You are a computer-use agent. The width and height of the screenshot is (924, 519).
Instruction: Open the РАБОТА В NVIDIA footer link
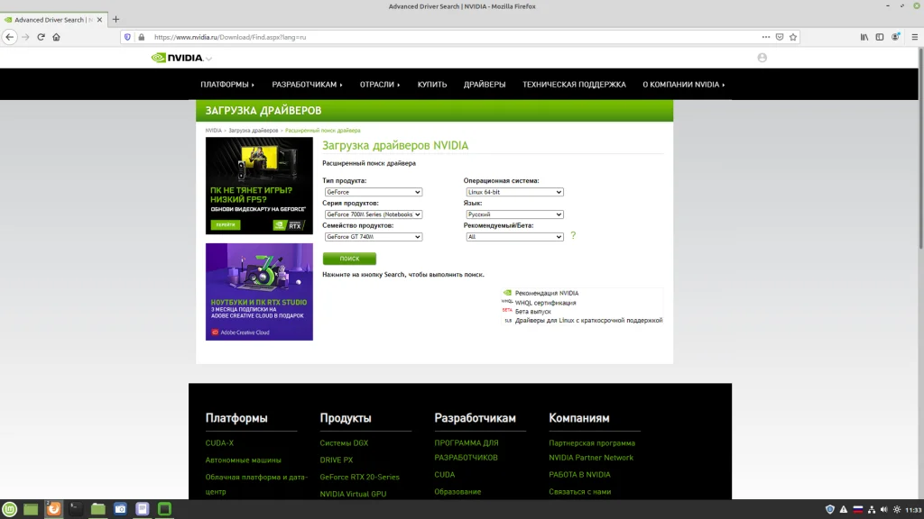(580, 475)
